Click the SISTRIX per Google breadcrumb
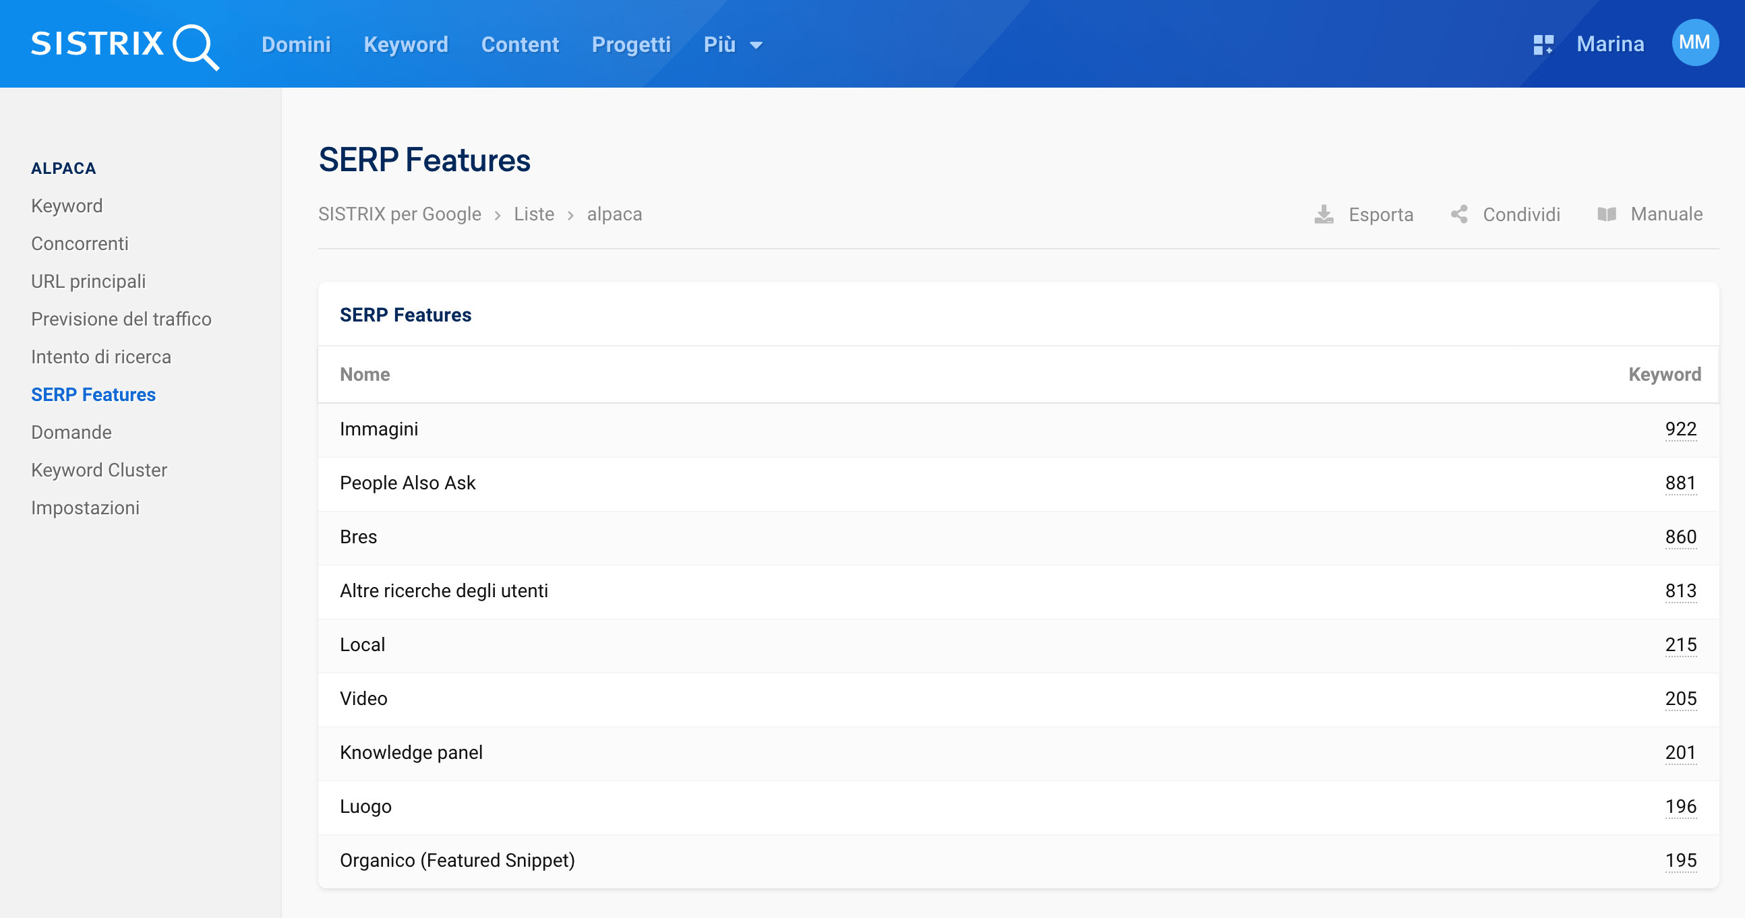This screenshot has height=918, width=1745. point(400,214)
